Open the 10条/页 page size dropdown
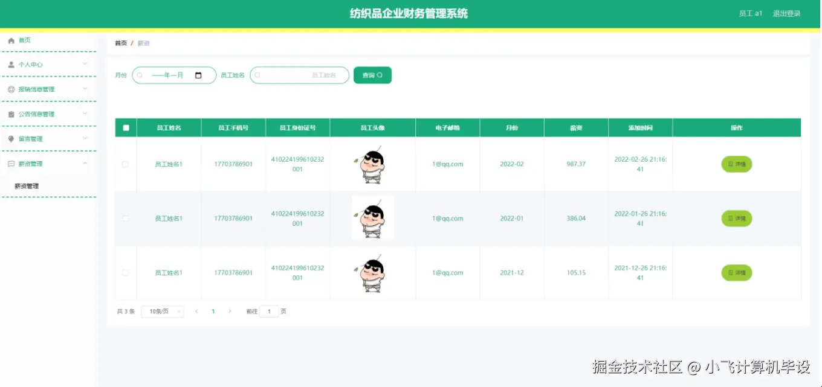The image size is (822, 387). [162, 311]
